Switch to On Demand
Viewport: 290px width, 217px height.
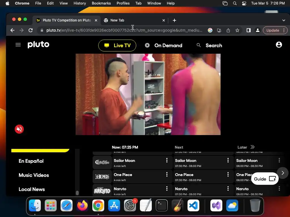[x=163, y=45]
